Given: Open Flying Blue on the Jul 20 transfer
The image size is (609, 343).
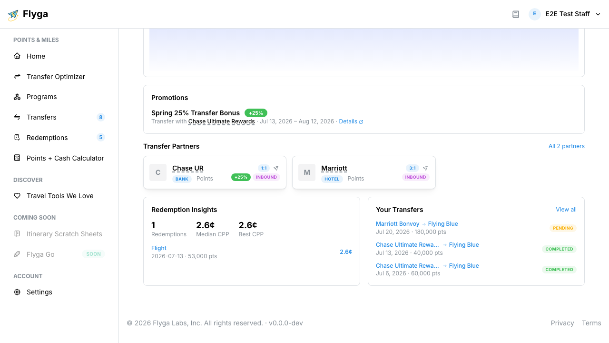Looking at the screenshot, I should (443, 224).
